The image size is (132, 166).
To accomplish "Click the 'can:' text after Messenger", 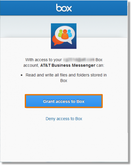I will [100, 66].
